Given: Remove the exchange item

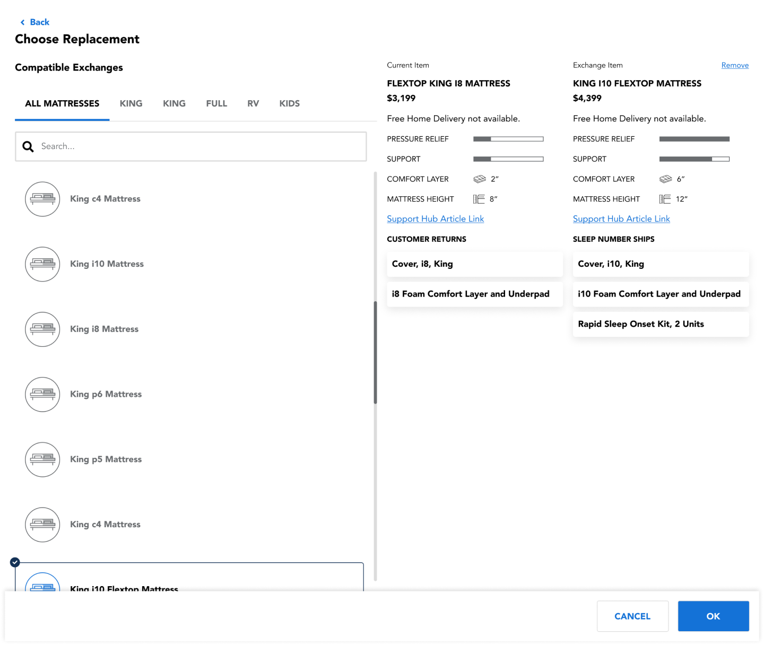Looking at the screenshot, I should pos(735,65).
